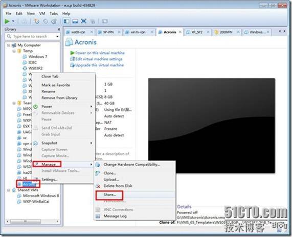Toggle the thumbnail bar toolbar icon
Screen dimensions: 292x237
pos(75,22)
